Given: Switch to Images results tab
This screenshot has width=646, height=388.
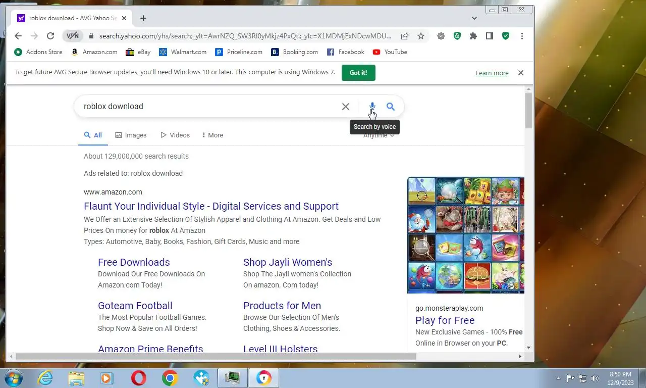Looking at the screenshot, I should point(131,135).
